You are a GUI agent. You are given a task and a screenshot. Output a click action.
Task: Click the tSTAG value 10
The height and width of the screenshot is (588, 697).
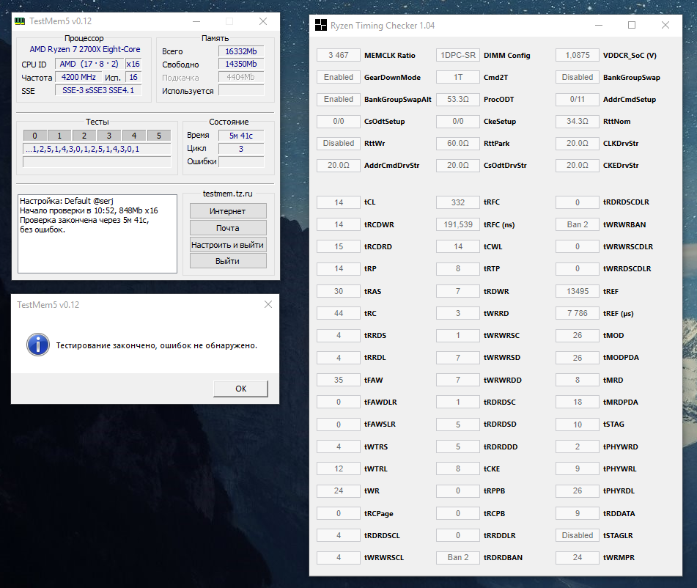point(578,425)
